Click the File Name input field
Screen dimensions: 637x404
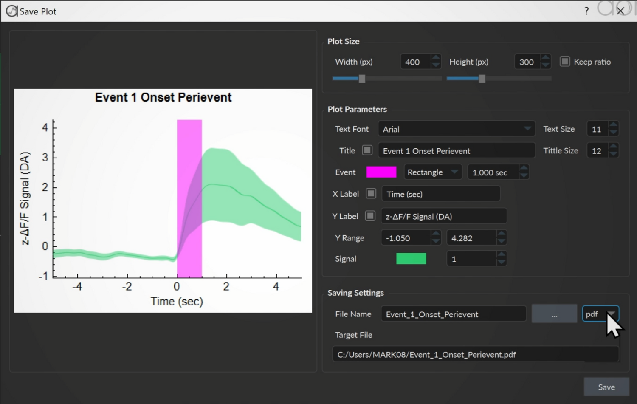click(454, 314)
